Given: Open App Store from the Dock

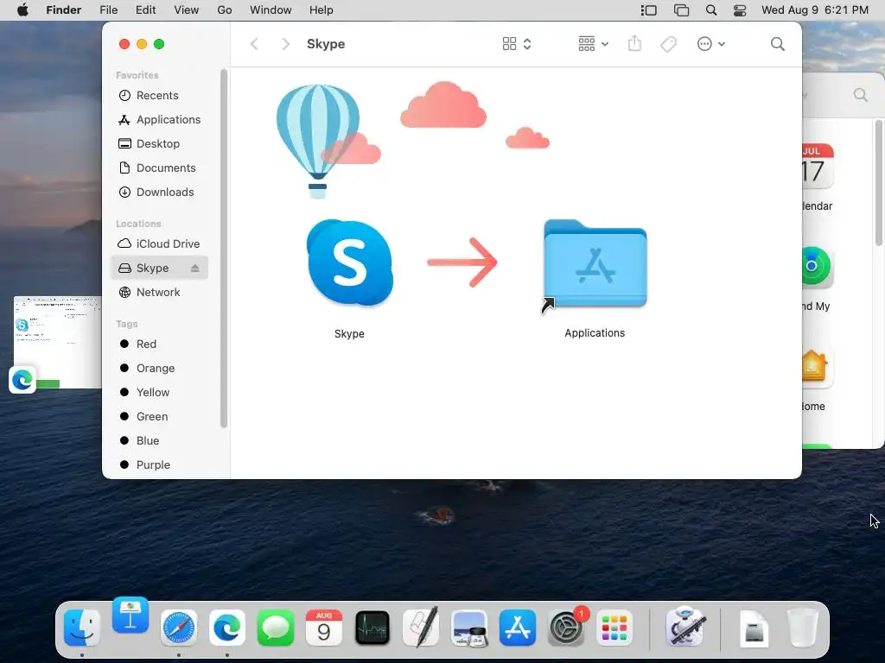Looking at the screenshot, I should coord(518,627).
